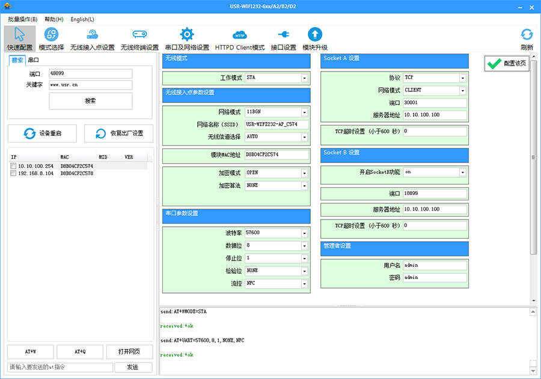Expand the 工作模式 STA dropdown
Screen dimensions: 541x379
tap(304, 78)
